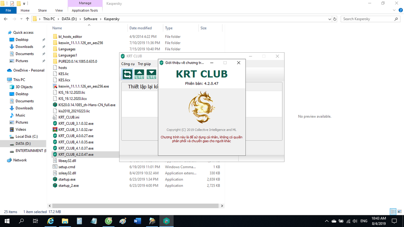Expand the address bar history dropdown
The height and width of the screenshot is (227, 404).
330,19
